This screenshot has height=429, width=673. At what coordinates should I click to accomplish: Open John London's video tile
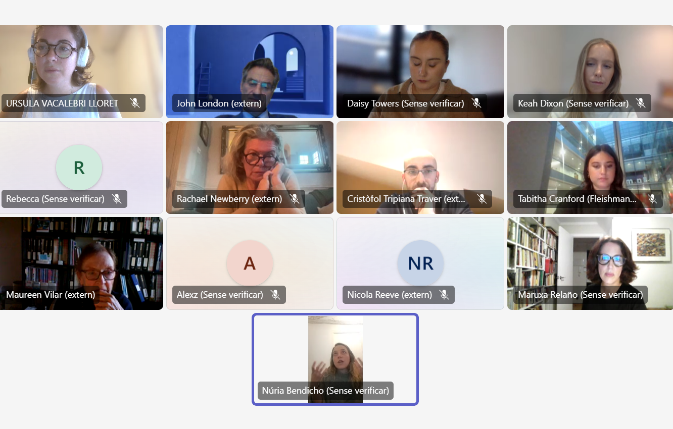point(250,72)
